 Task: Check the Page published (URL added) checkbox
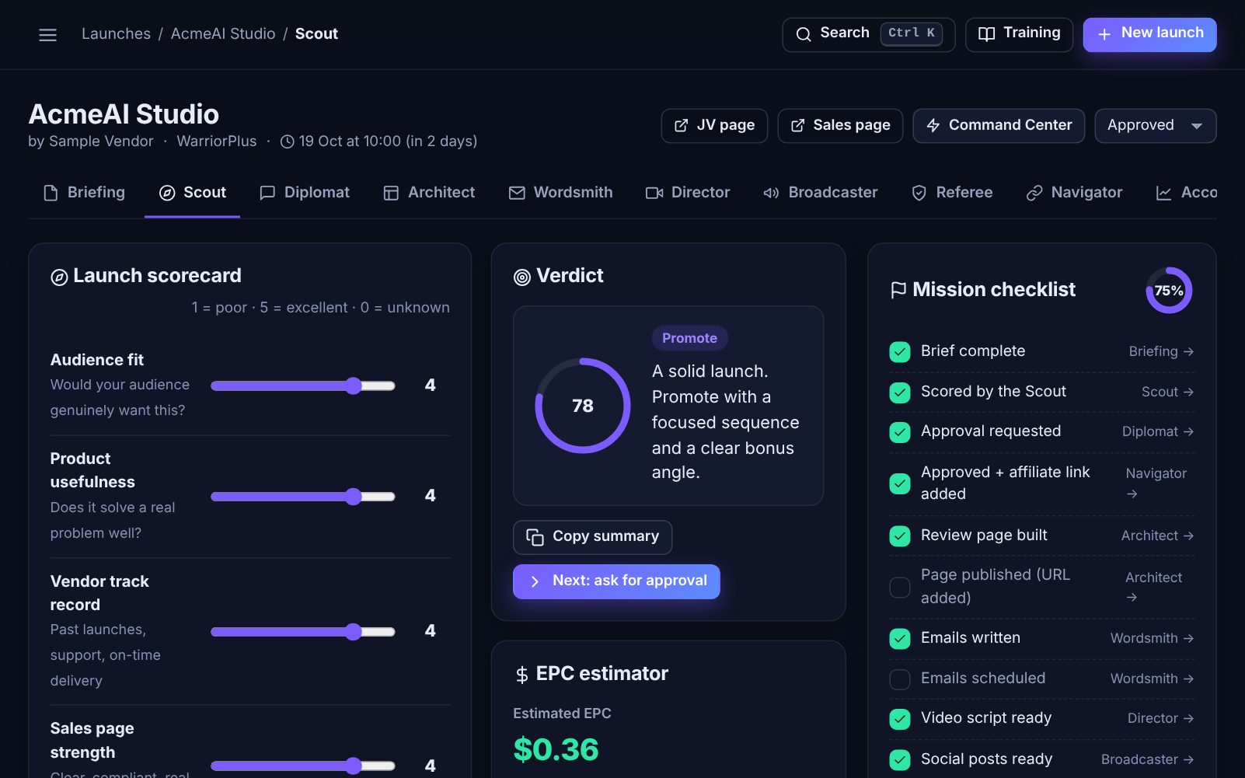click(x=900, y=588)
